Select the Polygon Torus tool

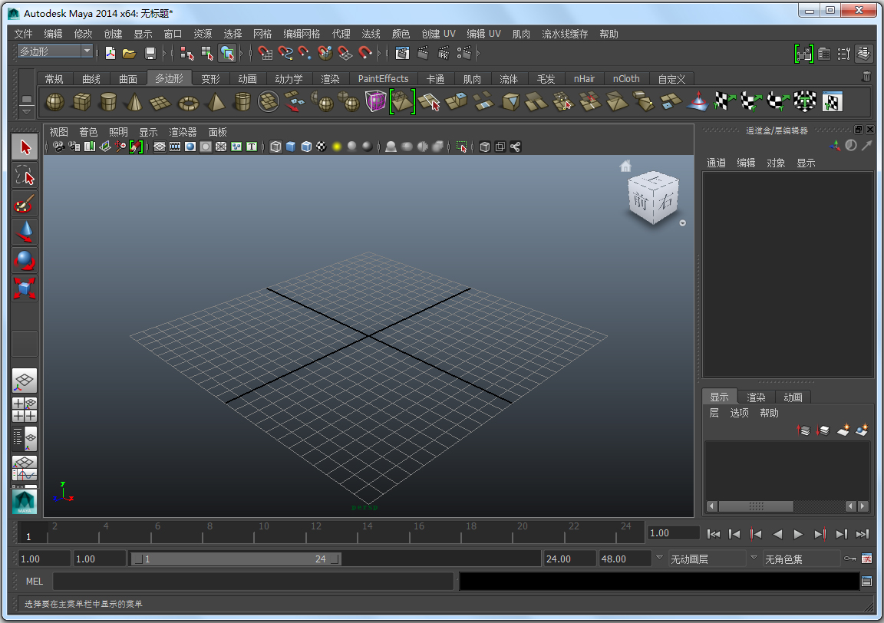click(x=187, y=101)
